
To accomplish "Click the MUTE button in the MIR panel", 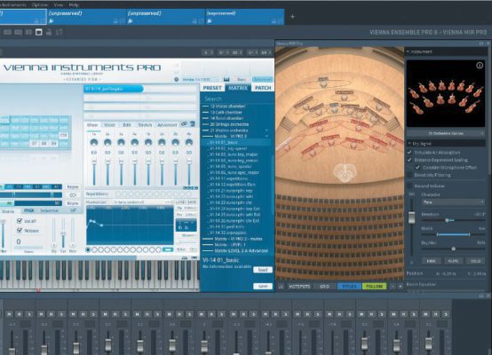I will [x=453, y=261].
